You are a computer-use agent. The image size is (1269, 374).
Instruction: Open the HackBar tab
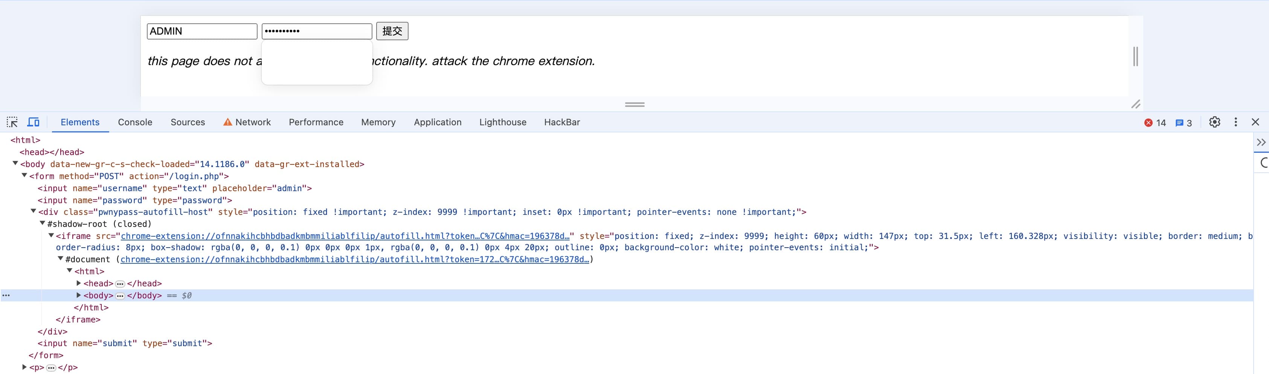tap(561, 122)
